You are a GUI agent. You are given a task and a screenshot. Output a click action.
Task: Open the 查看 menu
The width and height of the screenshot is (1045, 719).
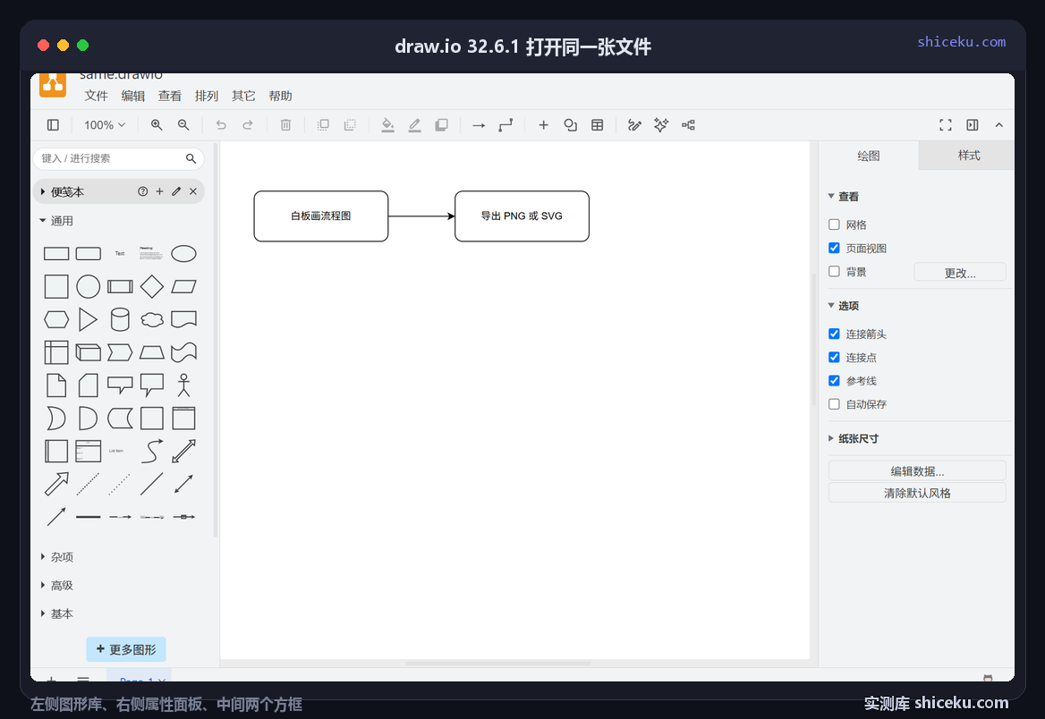click(x=170, y=96)
